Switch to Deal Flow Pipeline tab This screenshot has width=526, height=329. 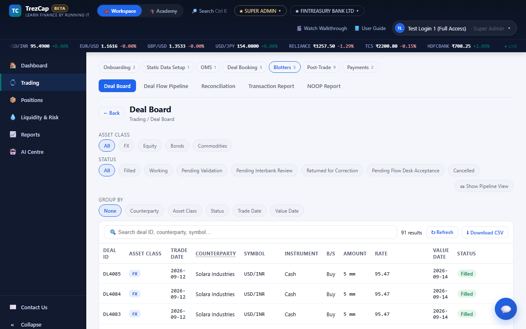click(166, 86)
